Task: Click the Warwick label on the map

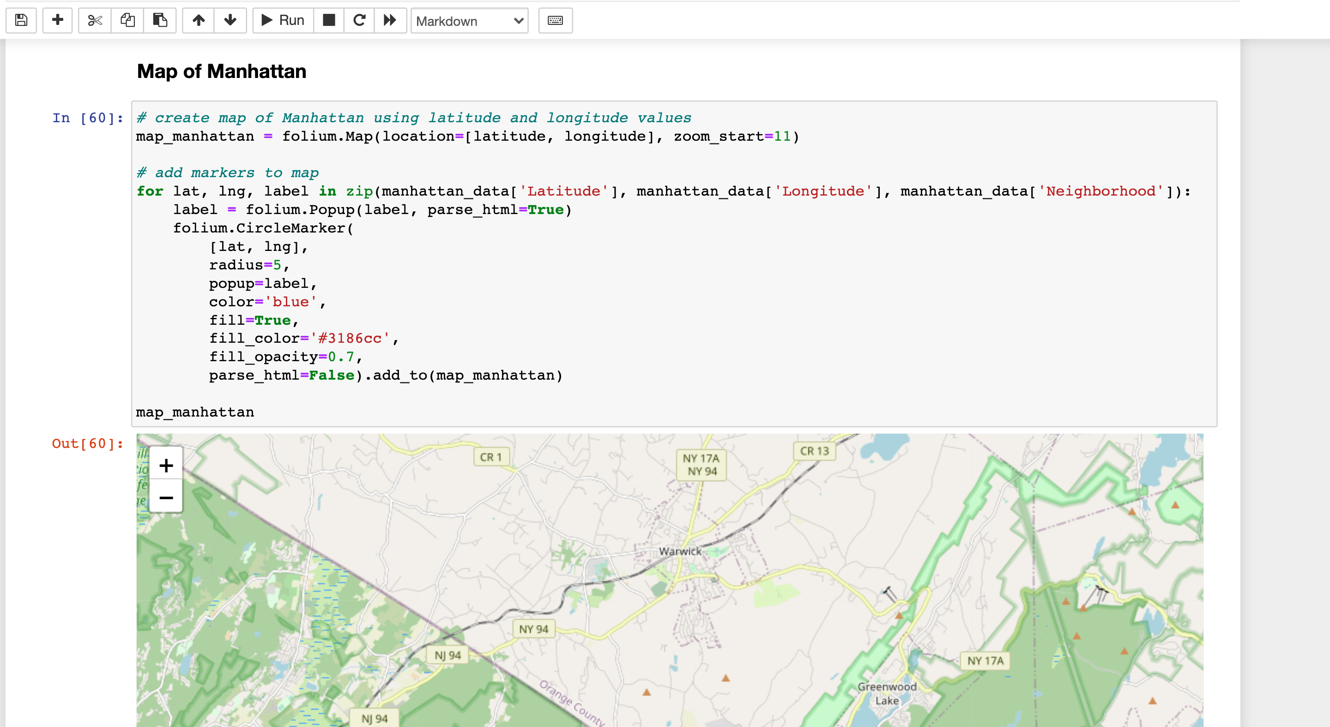Action: [680, 551]
